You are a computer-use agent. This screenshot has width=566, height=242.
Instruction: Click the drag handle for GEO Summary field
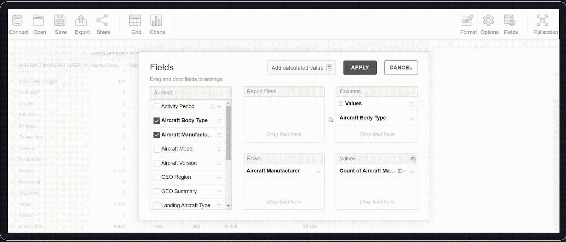(x=219, y=191)
